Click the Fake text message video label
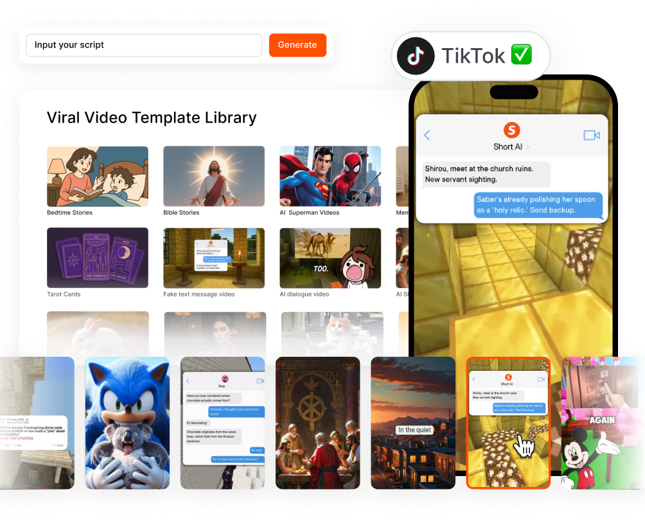Viewport: 645px width, 521px height. click(199, 295)
